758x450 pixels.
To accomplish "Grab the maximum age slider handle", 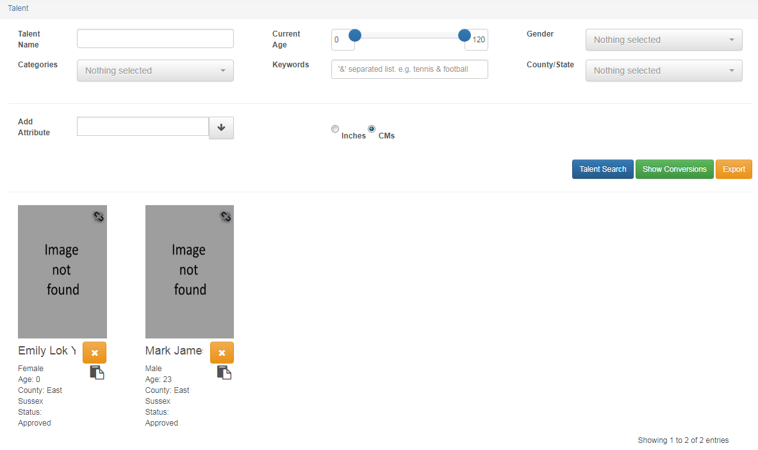I will pyautogui.click(x=465, y=35).
